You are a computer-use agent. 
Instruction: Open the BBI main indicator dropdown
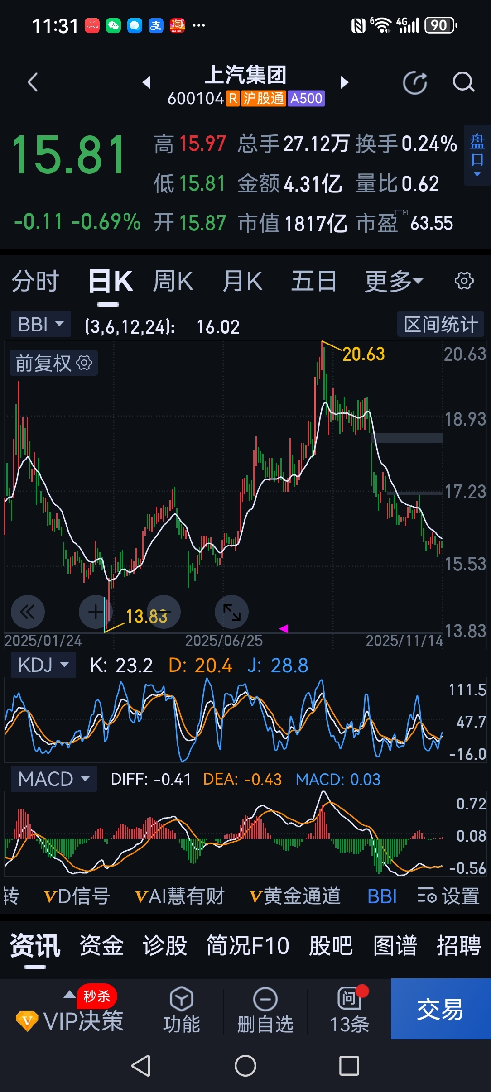[41, 324]
